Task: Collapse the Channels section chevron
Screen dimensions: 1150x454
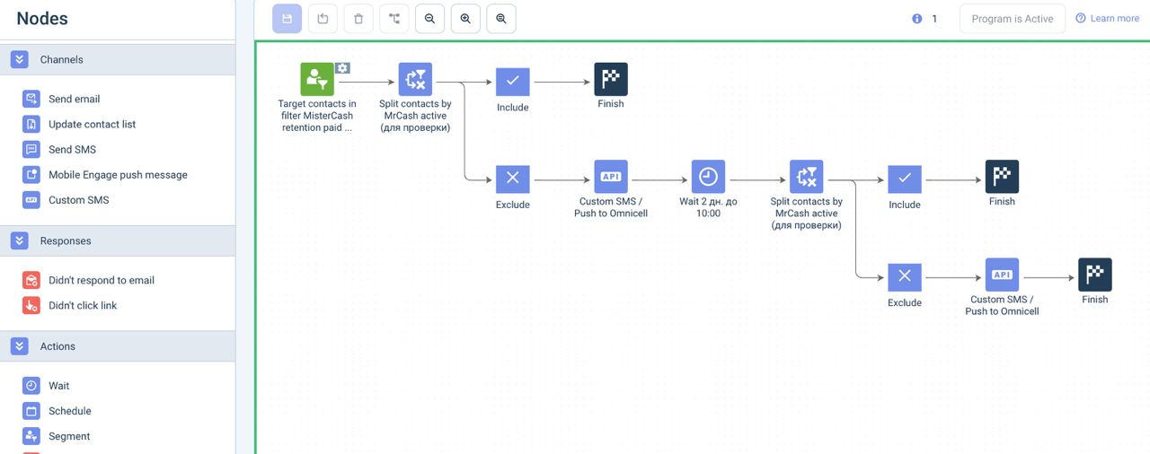Action: coord(20,59)
